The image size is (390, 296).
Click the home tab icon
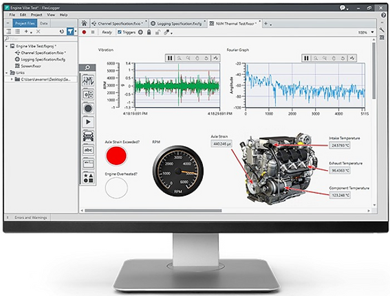coord(84,23)
